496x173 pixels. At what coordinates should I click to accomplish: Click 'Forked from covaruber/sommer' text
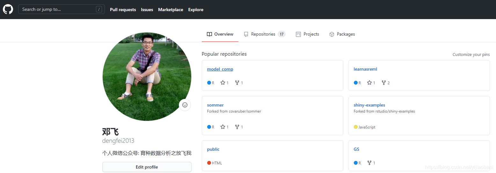(234, 111)
